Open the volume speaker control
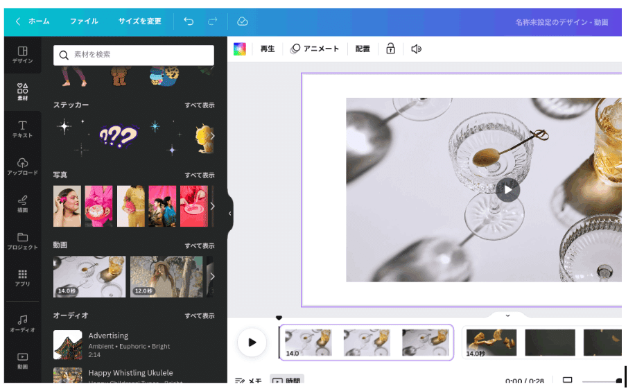The width and height of the screenshot is (644, 389). 416,49
